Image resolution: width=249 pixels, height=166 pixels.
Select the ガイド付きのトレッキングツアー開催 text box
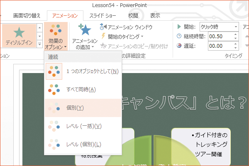click(x=201, y=146)
